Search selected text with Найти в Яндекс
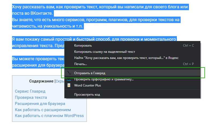220x128 pixels. coord(126,58)
